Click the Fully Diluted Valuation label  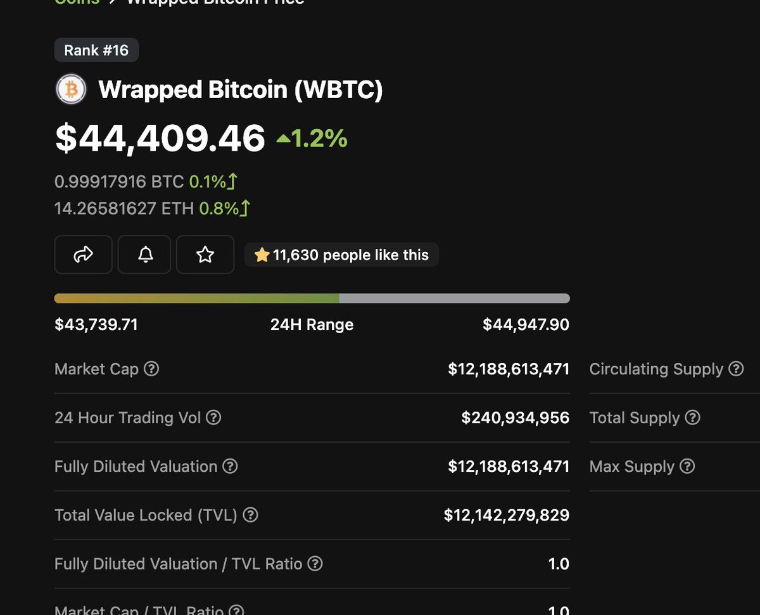[x=136, y=466]
